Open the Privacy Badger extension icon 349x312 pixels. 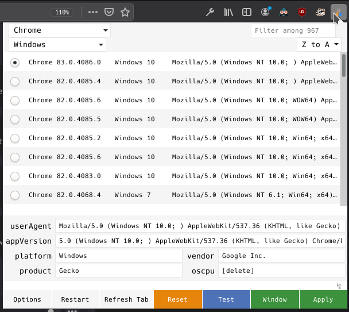[x=320, y=12]
